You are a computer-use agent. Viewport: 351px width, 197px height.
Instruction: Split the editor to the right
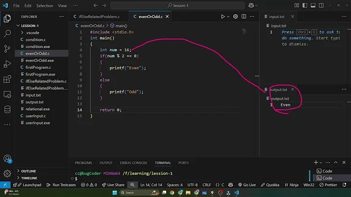pyautogui.click(x=244, y=17)
